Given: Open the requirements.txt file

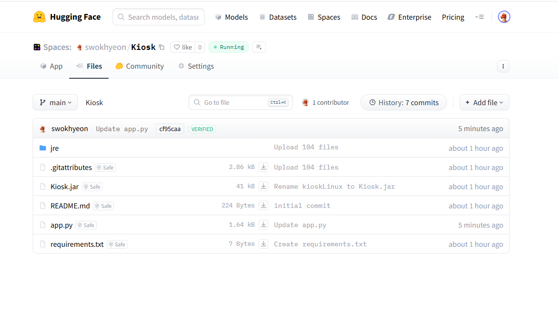Looking at the screenshot, I should (x=77, y=244).
